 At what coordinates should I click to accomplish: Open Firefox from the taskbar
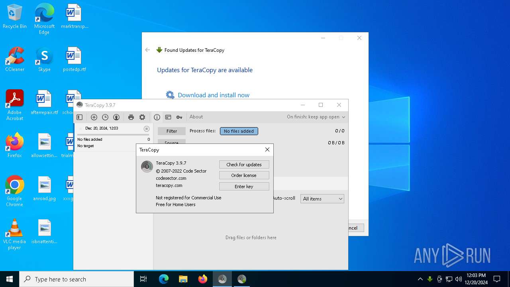click(203, 279)
